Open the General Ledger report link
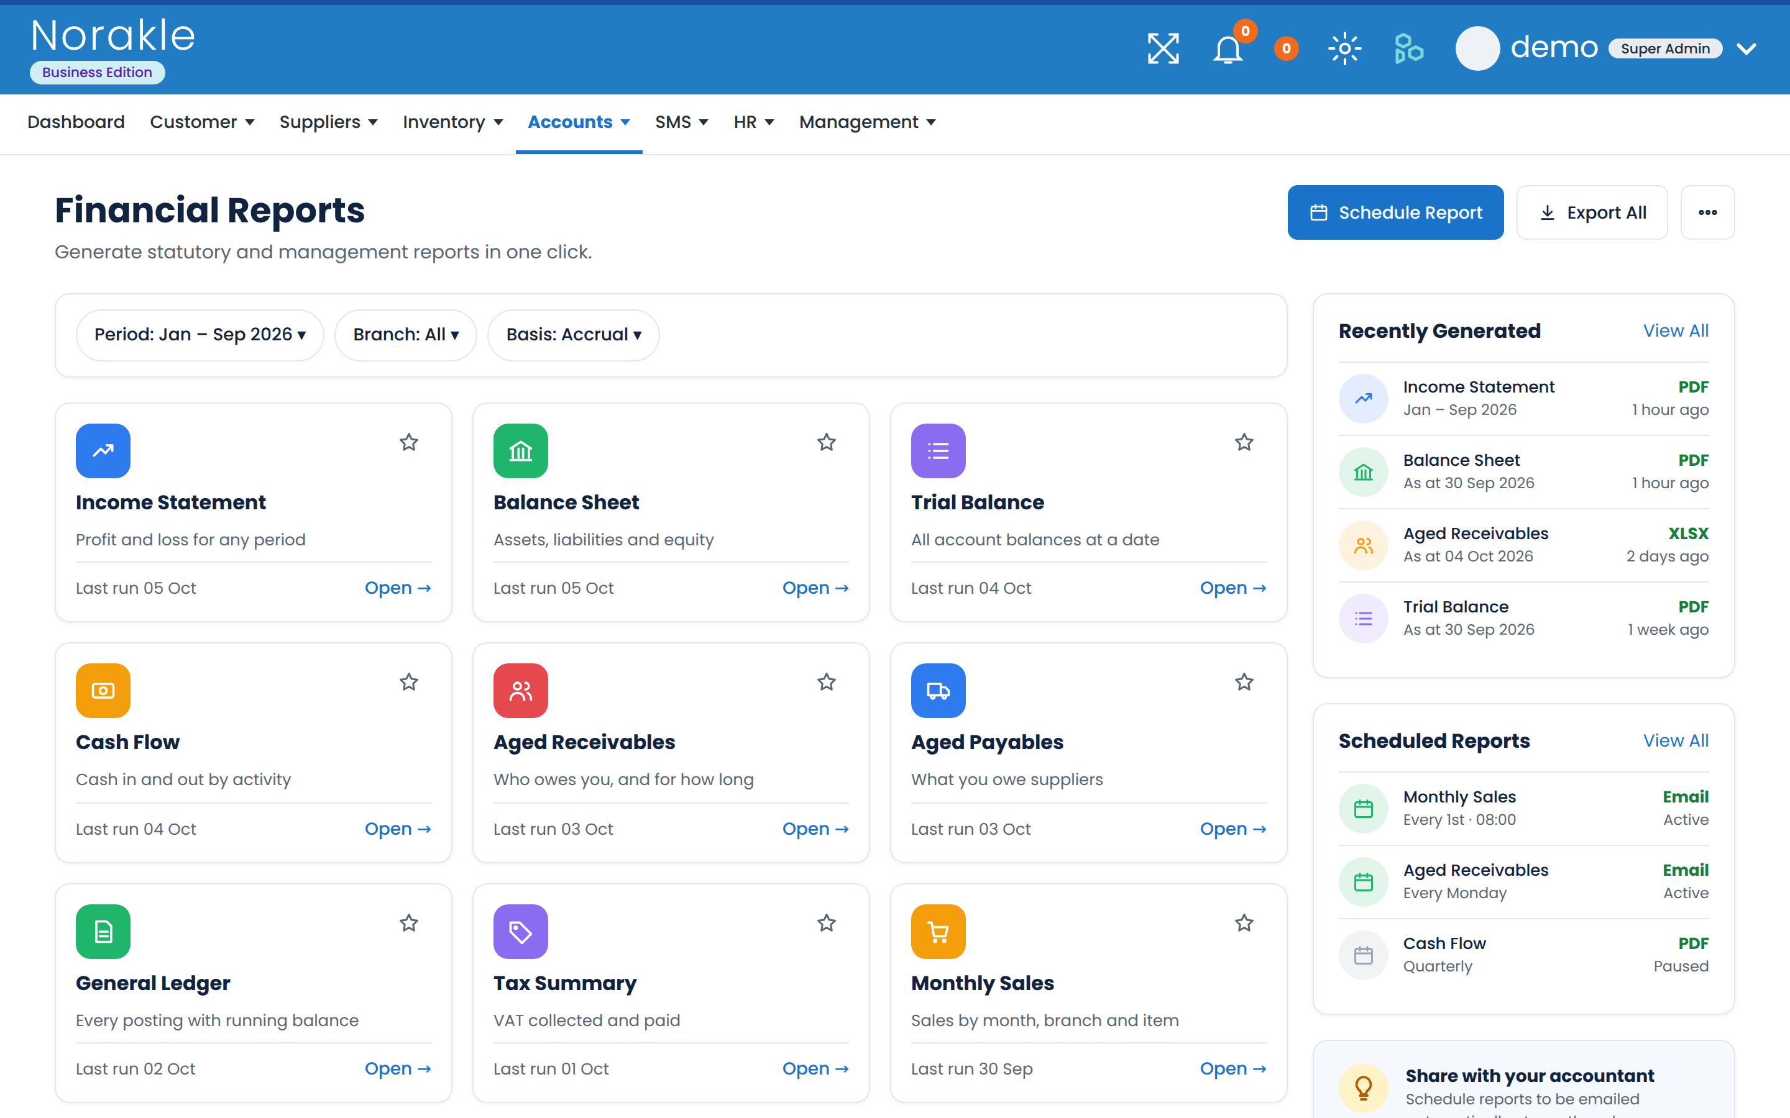1790x1118 pixels. click(397, 1068)
